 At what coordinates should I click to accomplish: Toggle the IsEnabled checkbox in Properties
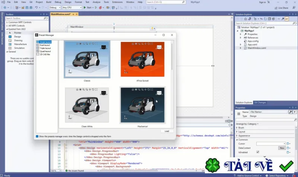258,152
